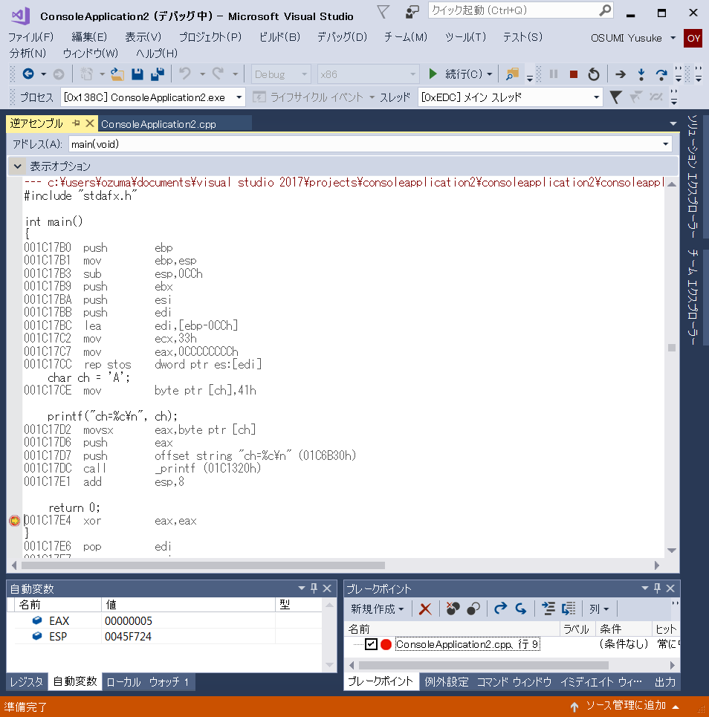Switch to the Watch 1 tab

pos(169,682)
